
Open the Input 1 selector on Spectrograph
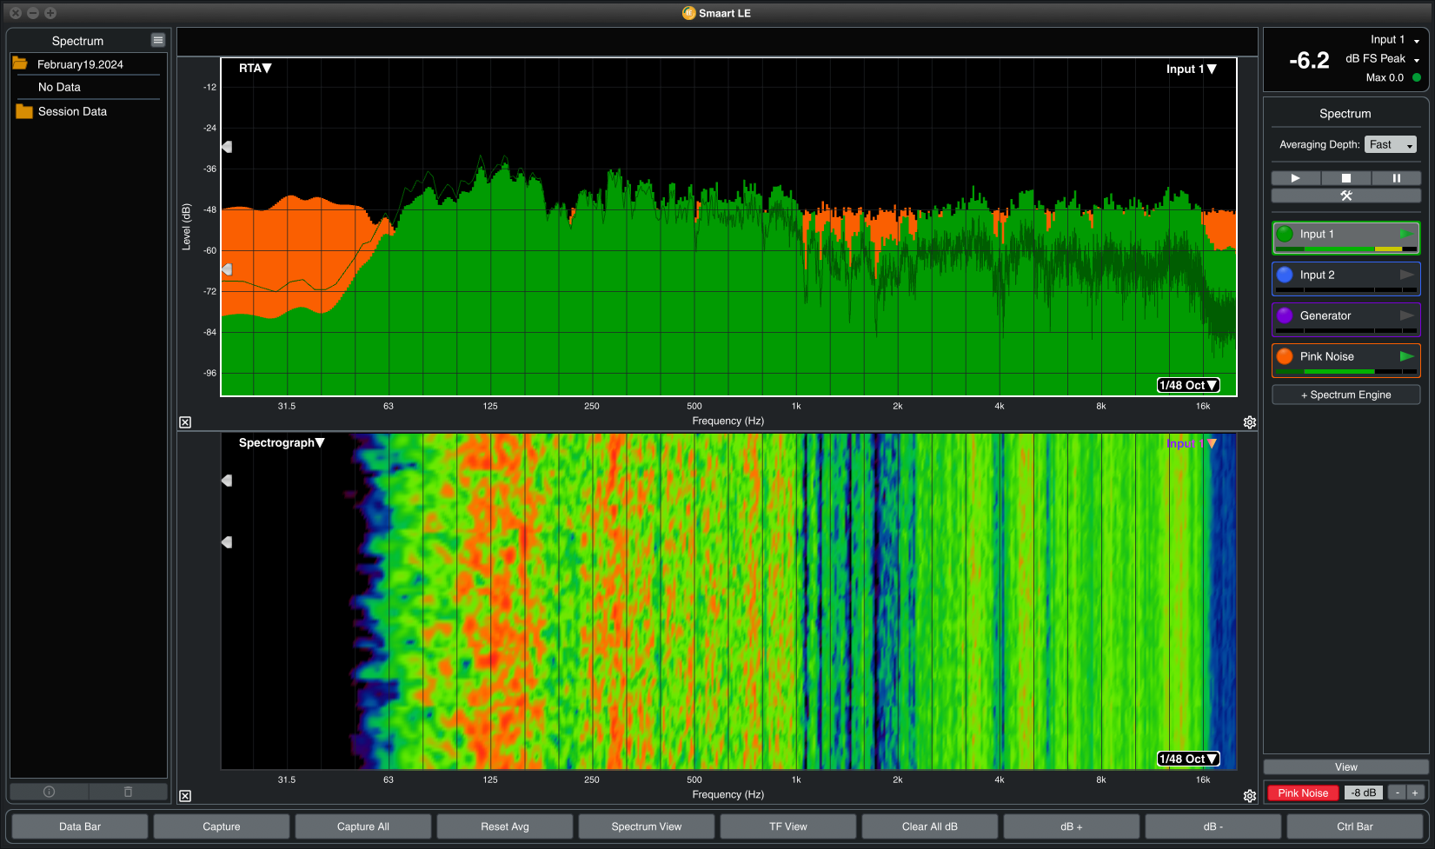(x=1191, y=443)
